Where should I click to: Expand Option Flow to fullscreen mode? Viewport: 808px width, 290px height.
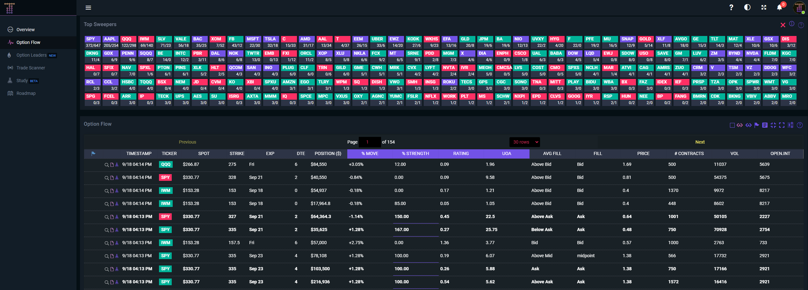point(782,125)
